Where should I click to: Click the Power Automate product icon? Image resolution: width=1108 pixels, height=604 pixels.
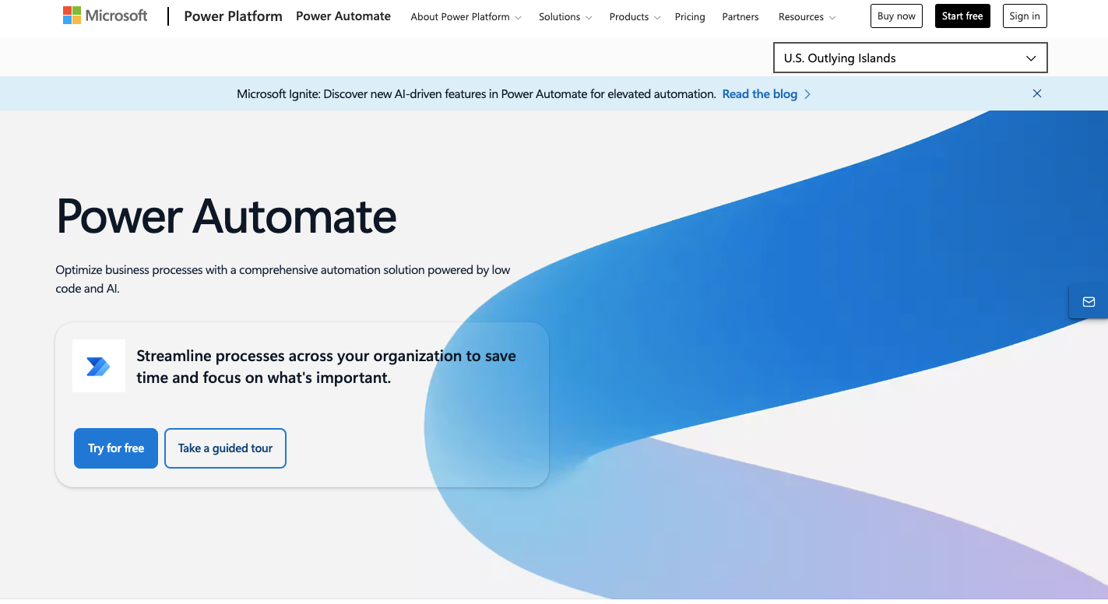click(99, 365)
